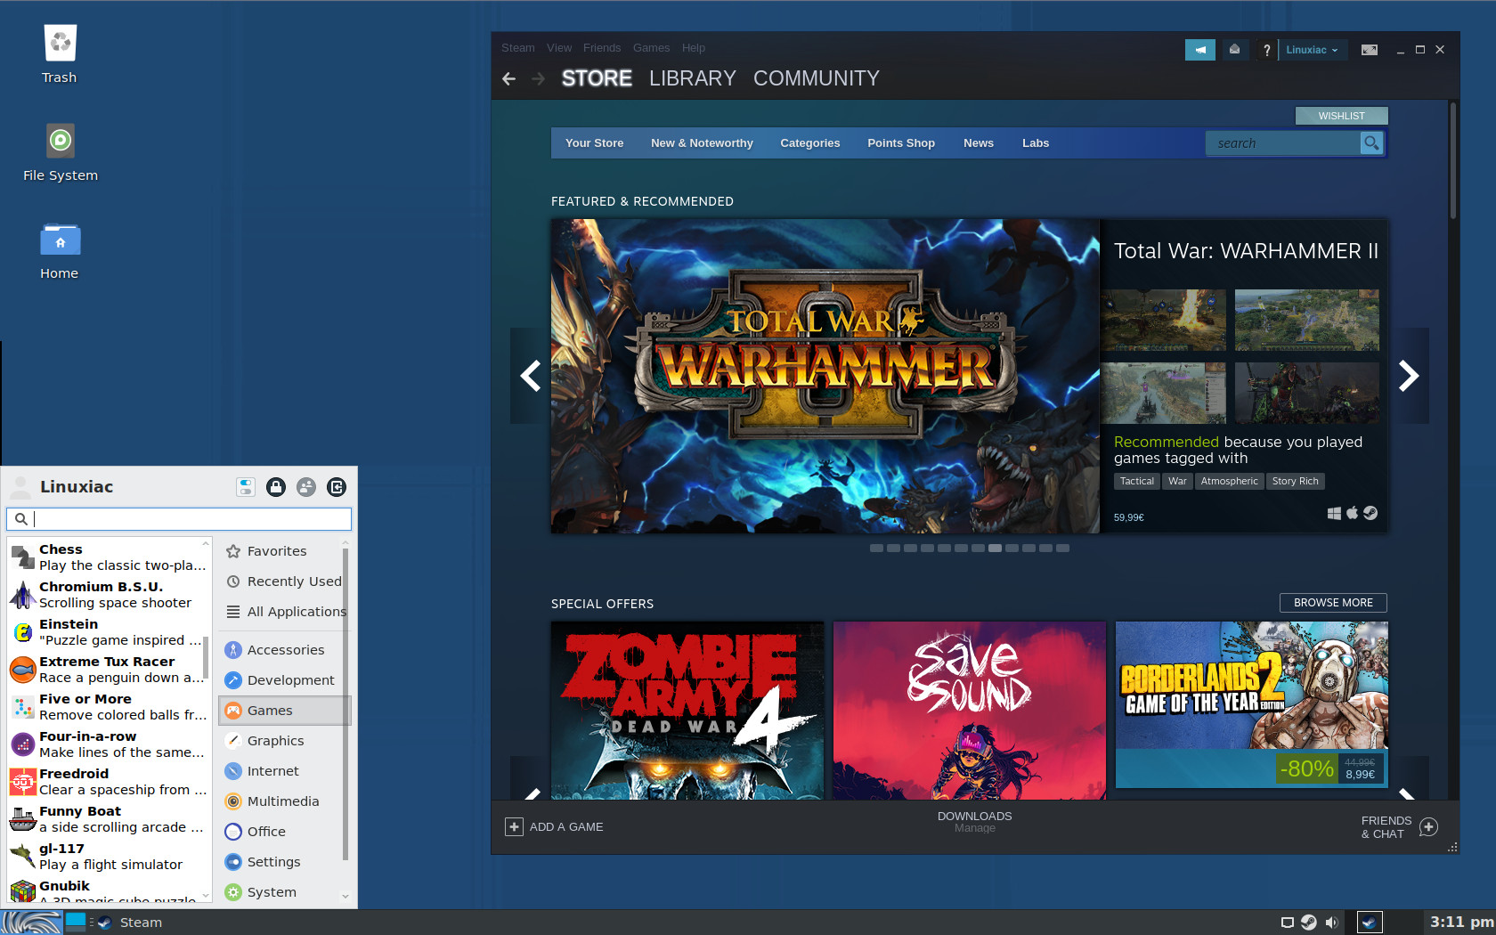Click the Tactical tag
Viewport: 1496px width, 935px height.
click(x=1137, y=481)
